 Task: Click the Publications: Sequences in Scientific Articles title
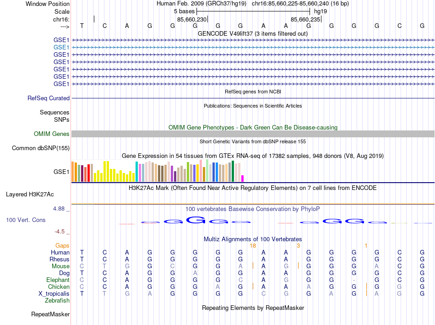[253, 106]
